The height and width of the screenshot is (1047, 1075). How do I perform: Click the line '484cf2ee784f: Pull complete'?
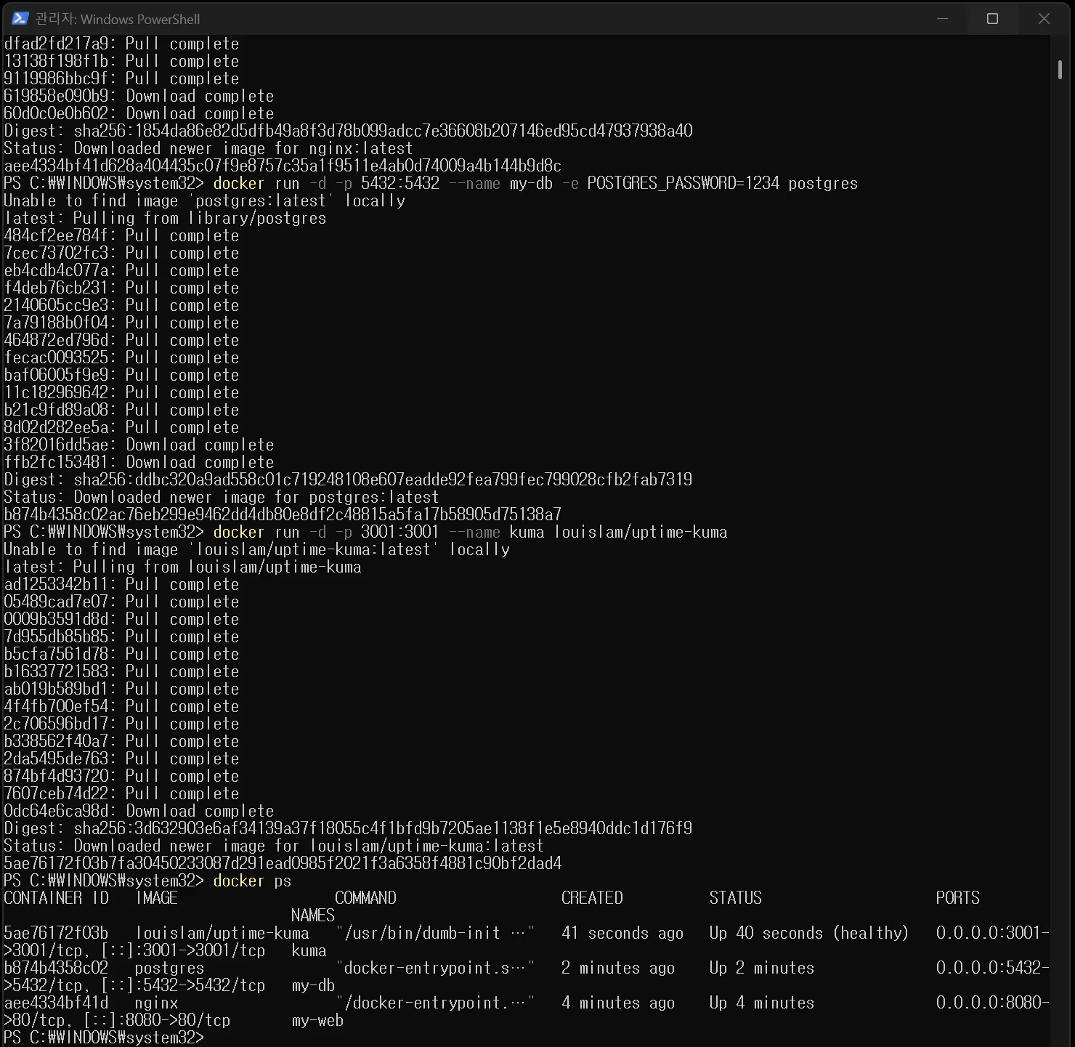(121, 235)
